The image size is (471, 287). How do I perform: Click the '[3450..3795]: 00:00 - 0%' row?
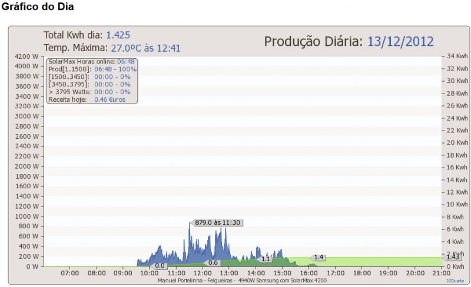coord(89,84)
